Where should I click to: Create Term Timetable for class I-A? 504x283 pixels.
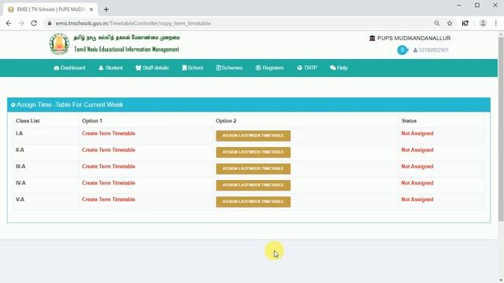point(109,134)
